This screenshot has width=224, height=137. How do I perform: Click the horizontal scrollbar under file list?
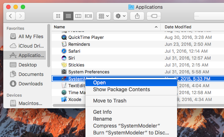click(69, 105)
